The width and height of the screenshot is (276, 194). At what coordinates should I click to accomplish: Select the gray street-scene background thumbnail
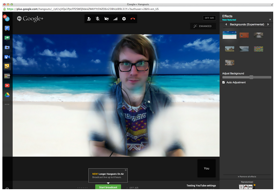[258, 35]
